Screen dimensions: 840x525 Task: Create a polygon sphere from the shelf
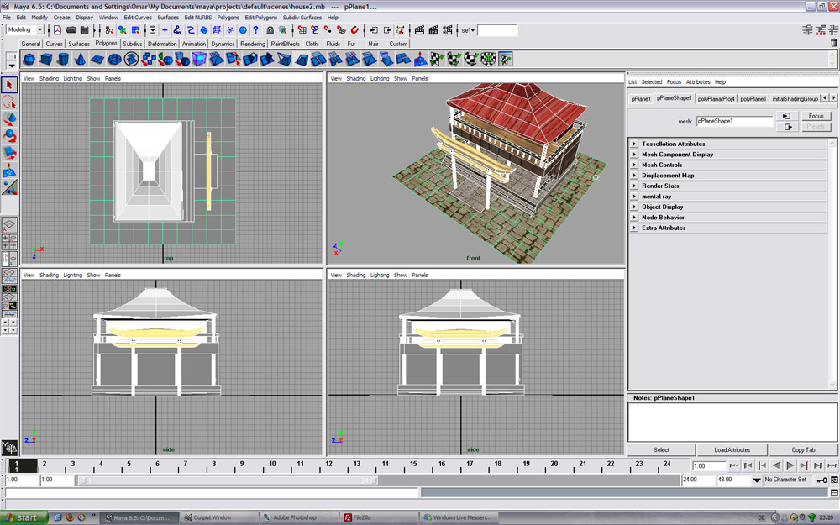point(29,59)
